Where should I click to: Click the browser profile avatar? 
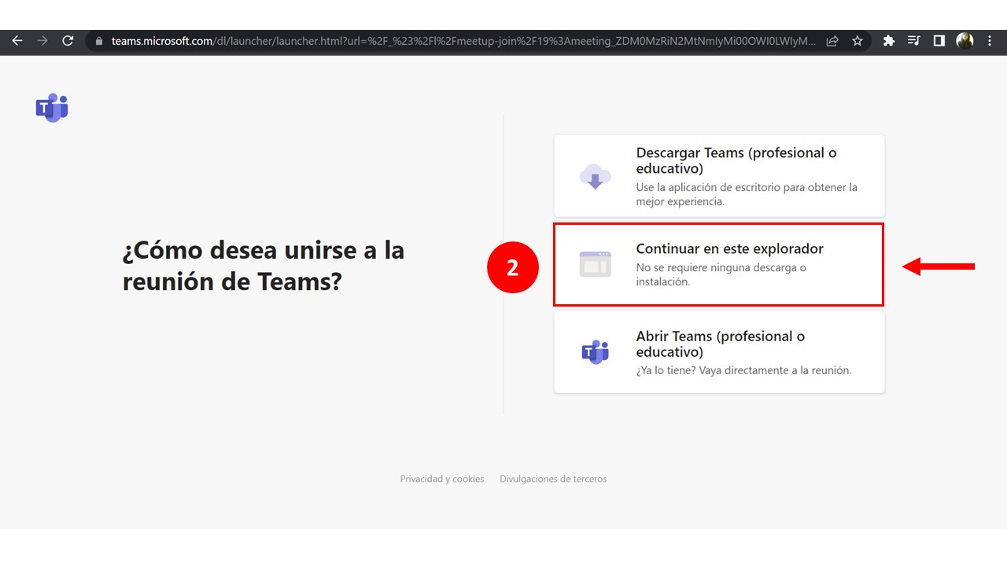965,41
